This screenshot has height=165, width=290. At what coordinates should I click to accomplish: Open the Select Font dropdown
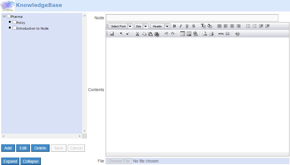pos(121,26)
